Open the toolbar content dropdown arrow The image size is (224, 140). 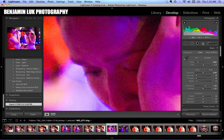click(178, 115)
